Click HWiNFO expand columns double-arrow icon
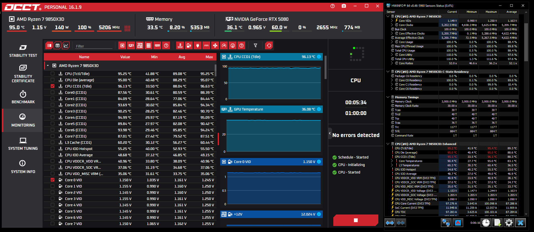Screen dimensions: 534x232 pos(390,222)
